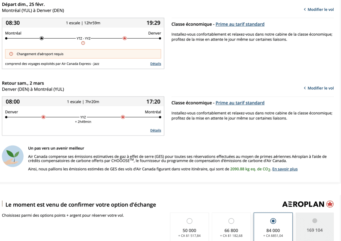Click the Aeroplan logo

coord(308,204)
